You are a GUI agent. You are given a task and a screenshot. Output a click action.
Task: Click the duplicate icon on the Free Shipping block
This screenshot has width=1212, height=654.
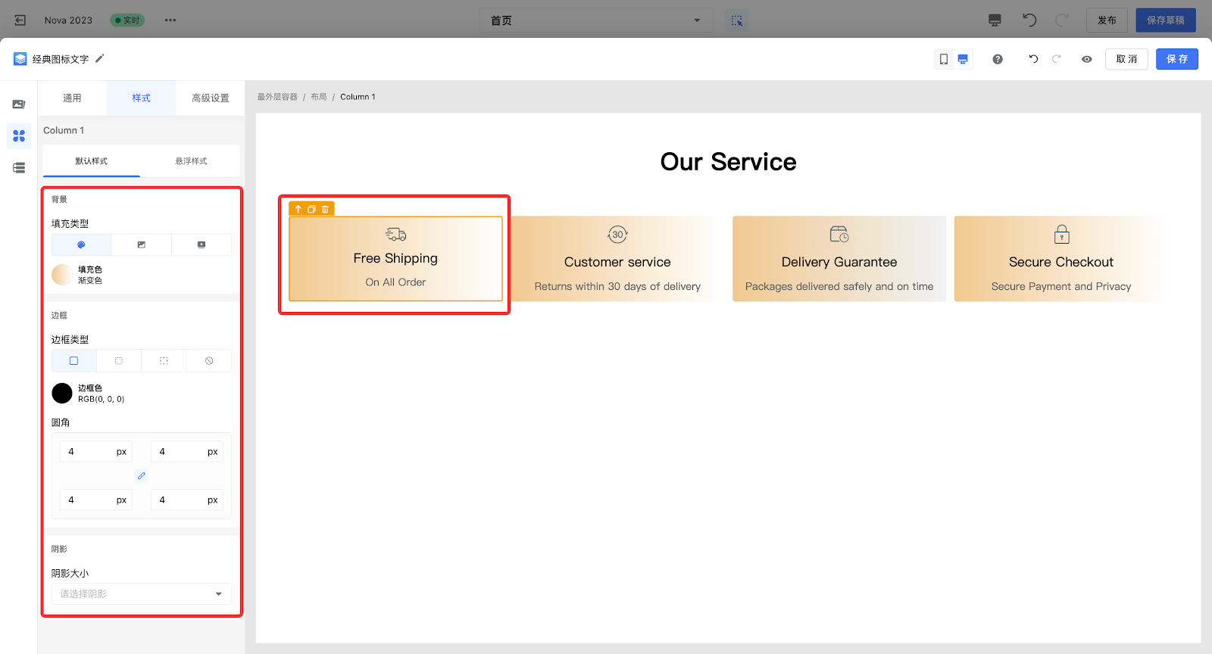pyautogui.click(x=311, y=209)
